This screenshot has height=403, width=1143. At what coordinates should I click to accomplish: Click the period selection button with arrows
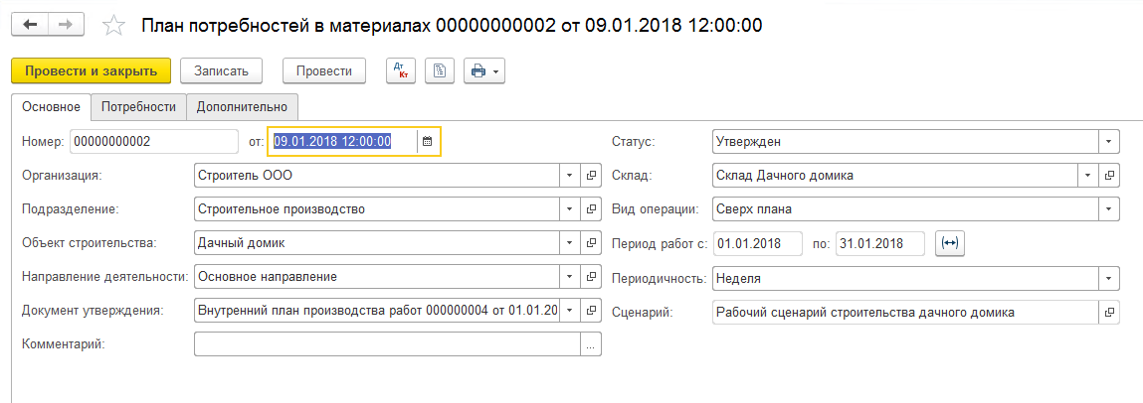point(950,244)
